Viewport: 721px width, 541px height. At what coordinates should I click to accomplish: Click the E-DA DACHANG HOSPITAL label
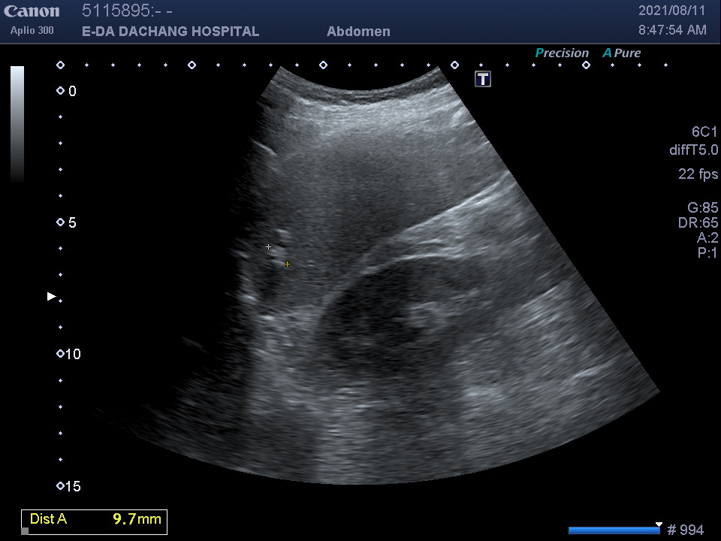point(170,32)
